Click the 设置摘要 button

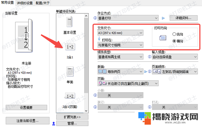tap(26, 107)
